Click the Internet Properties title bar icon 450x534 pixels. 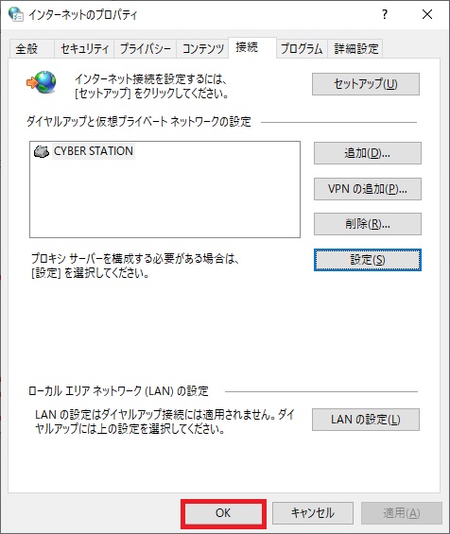[x=16, y=14]
